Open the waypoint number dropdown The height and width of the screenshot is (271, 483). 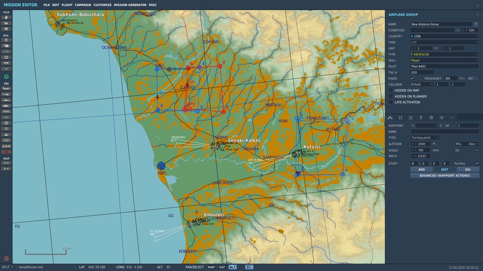tap(426, 125)
